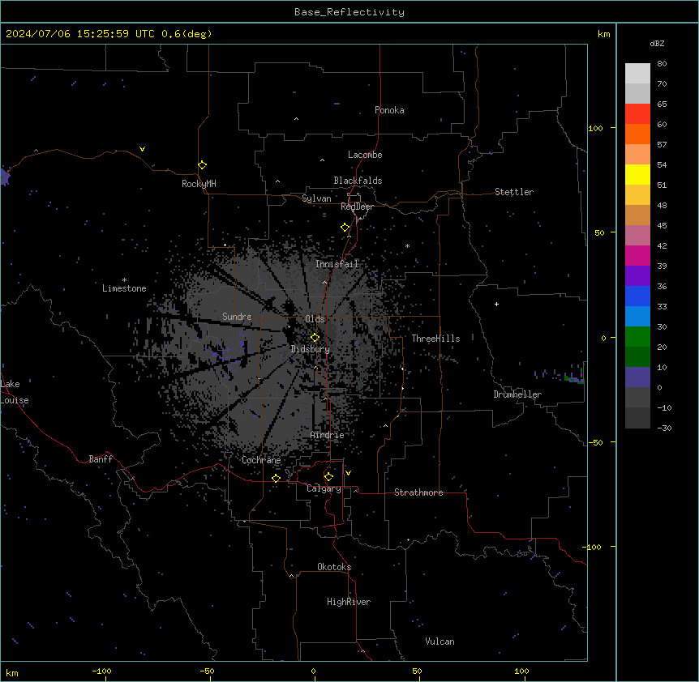The height and width of the screenshot is (682, 699).
Task: Click the Blackfalds label
Action: [358, 181]
